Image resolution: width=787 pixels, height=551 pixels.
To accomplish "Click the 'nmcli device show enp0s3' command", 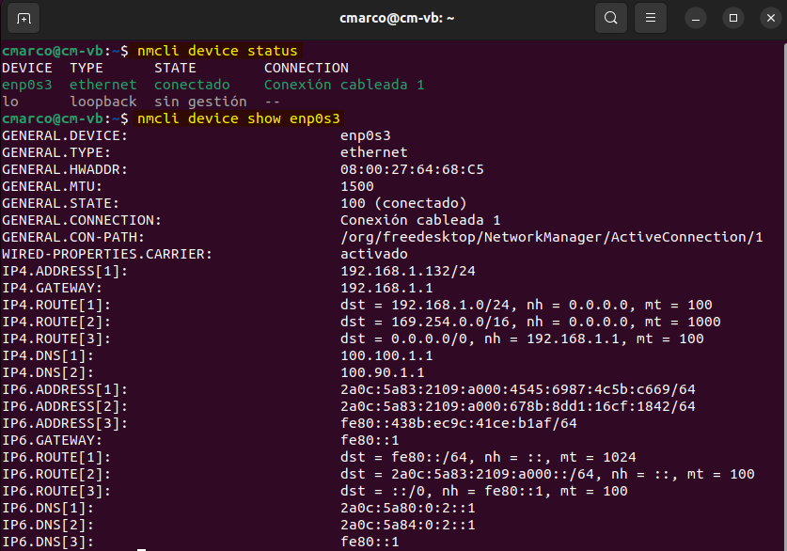I will click(x=239, y=118).
